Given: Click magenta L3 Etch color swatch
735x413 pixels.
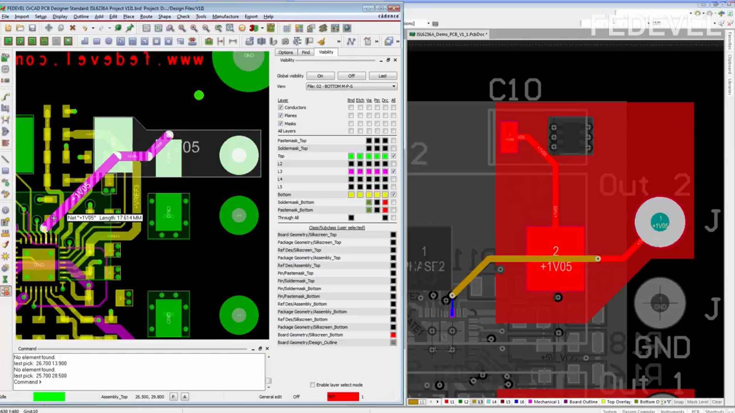Looking at the screenshot, I should click(360, 171).
